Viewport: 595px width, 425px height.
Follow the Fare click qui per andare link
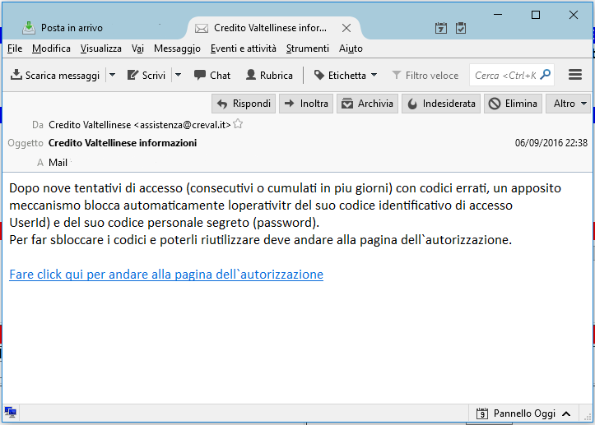coord(166,274)
